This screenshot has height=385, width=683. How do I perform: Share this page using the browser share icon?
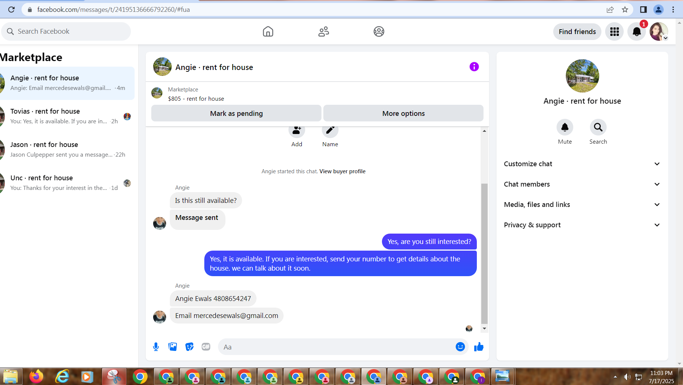coord(610,10)
